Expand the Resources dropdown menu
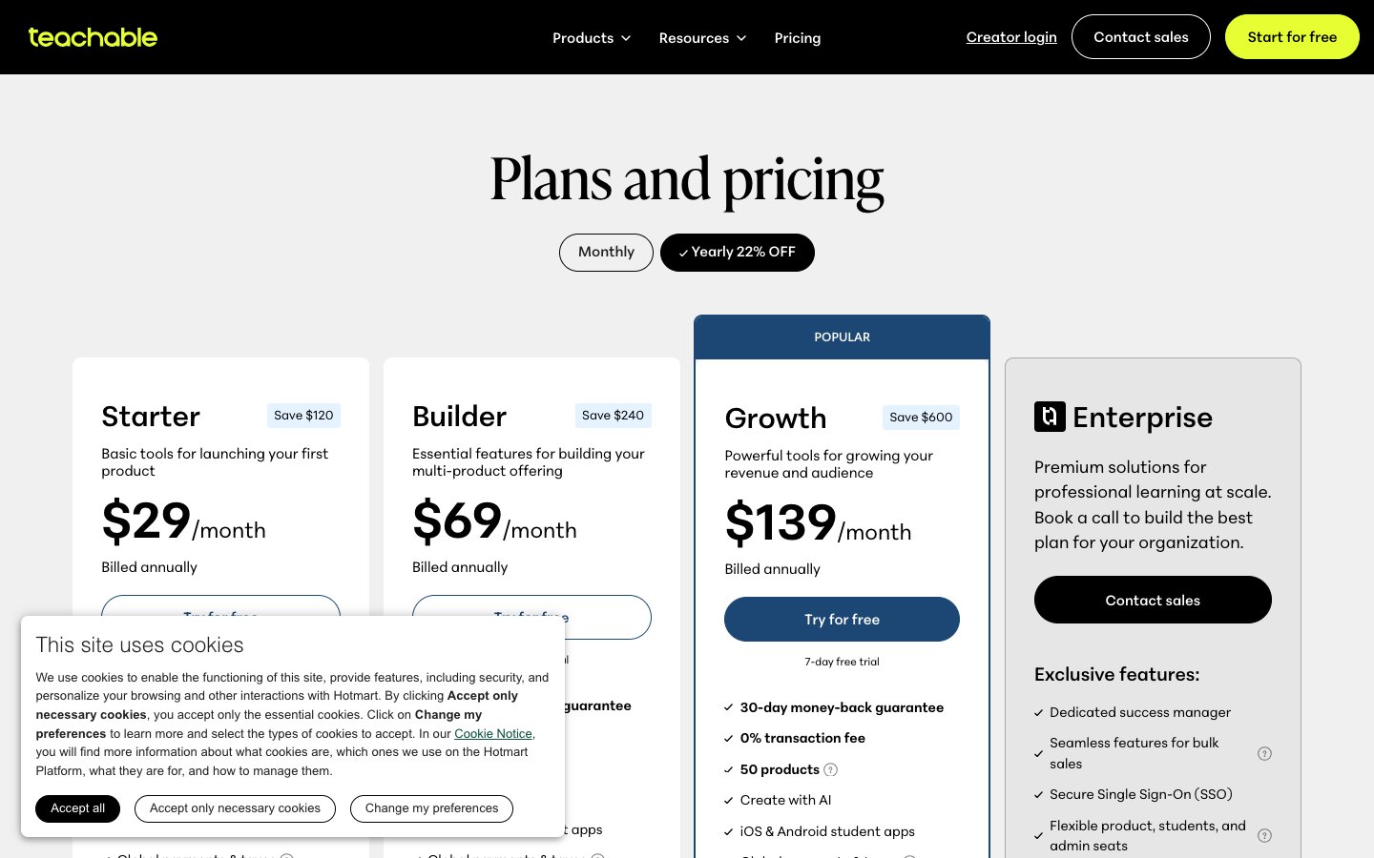Image resolution: width=1374 pixels, height=858 pixels. (702, 38)
